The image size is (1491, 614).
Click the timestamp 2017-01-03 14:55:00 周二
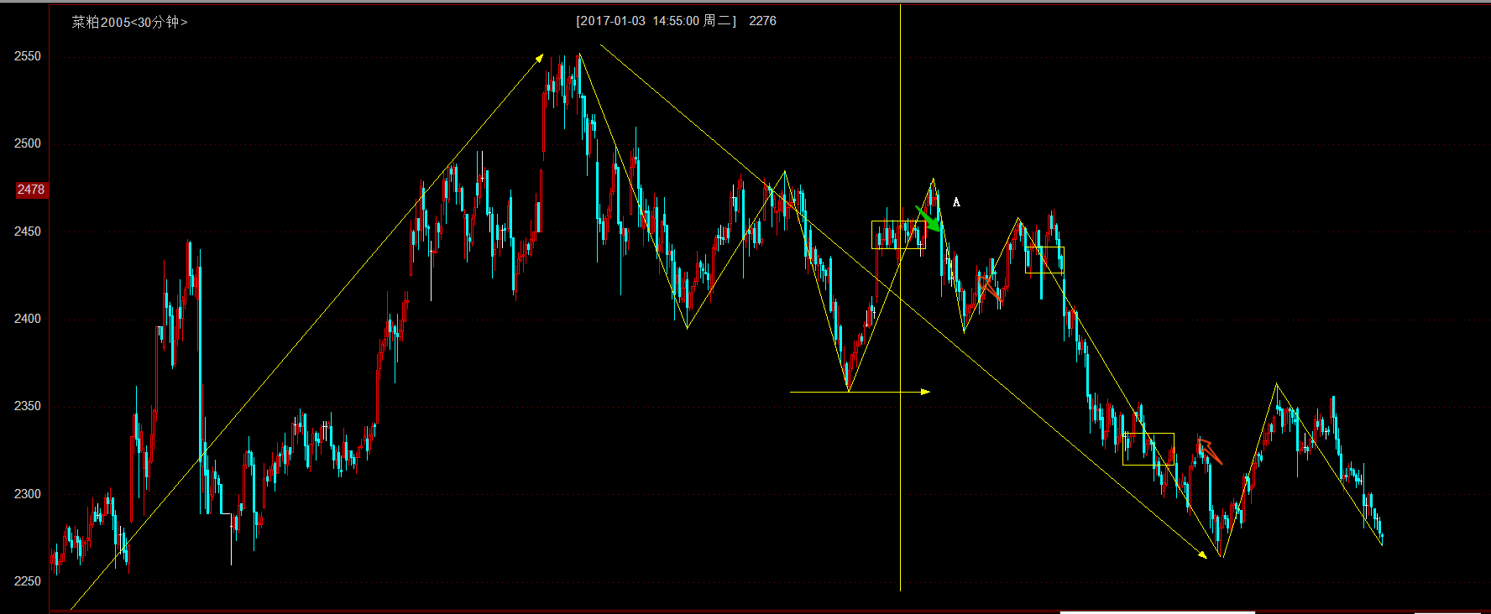click(x=656, y=21)
